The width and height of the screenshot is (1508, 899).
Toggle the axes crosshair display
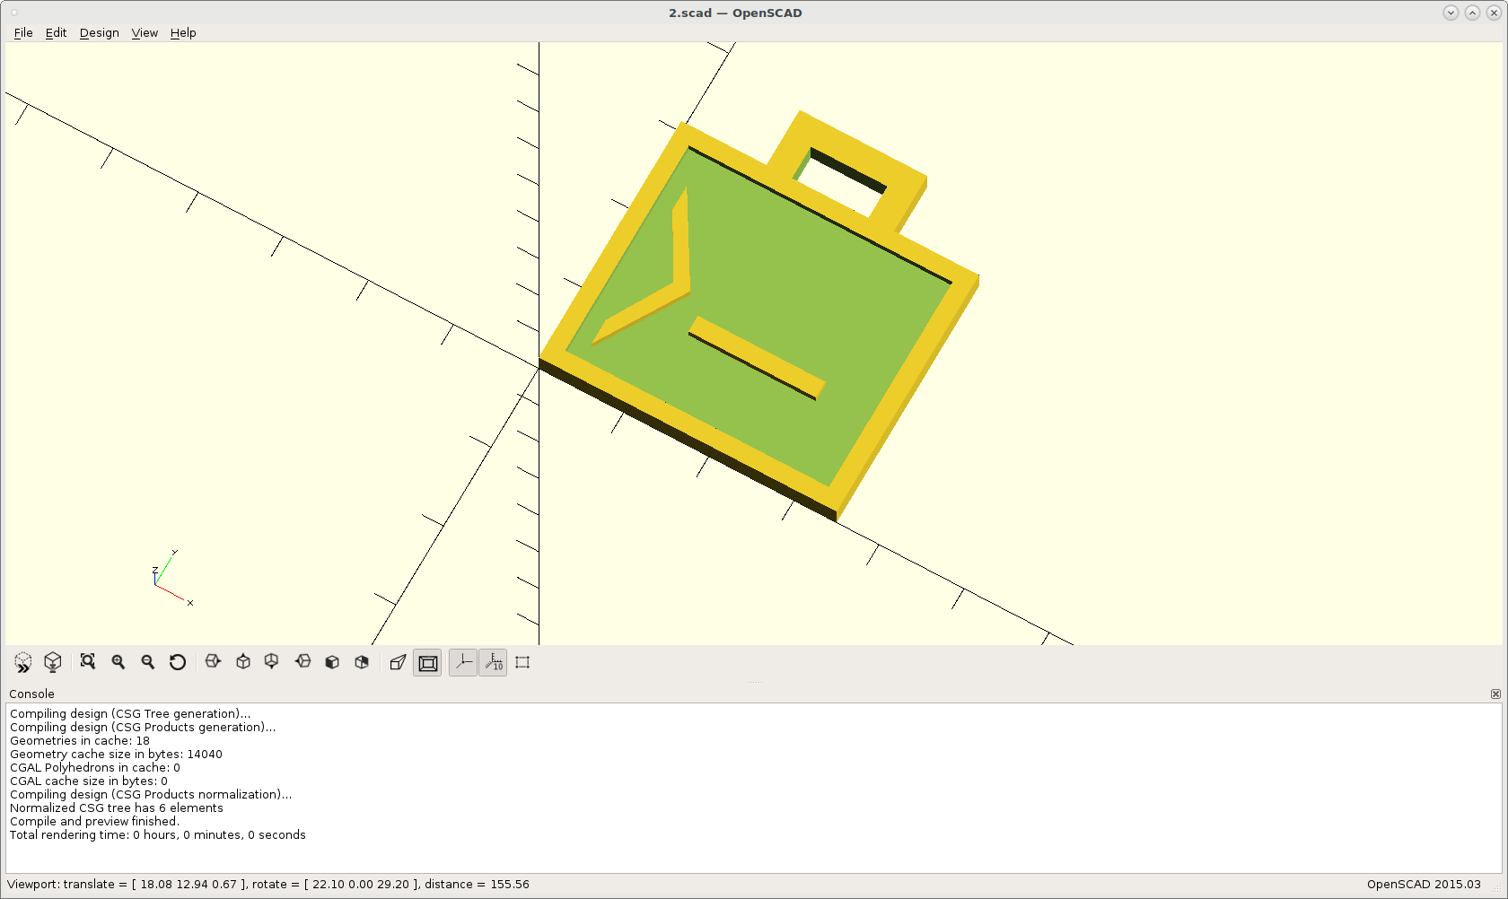point(462,662)
